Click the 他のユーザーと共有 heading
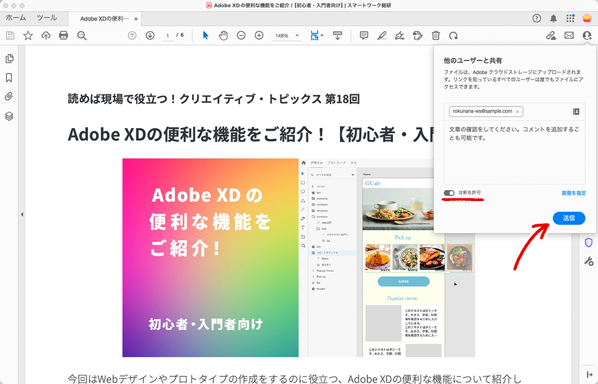The width and height of the screenshot is (598, 384). coord(472,60)
